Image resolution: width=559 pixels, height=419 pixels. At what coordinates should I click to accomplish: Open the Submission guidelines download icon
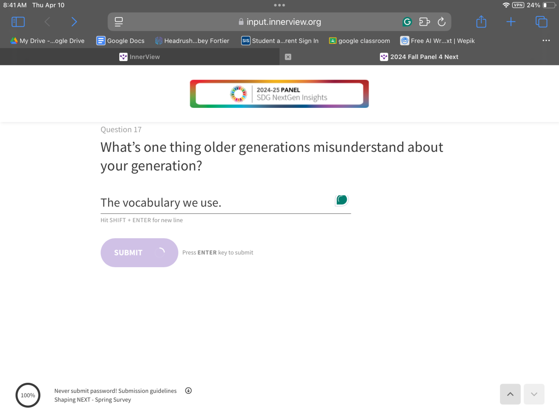point(188,391)
